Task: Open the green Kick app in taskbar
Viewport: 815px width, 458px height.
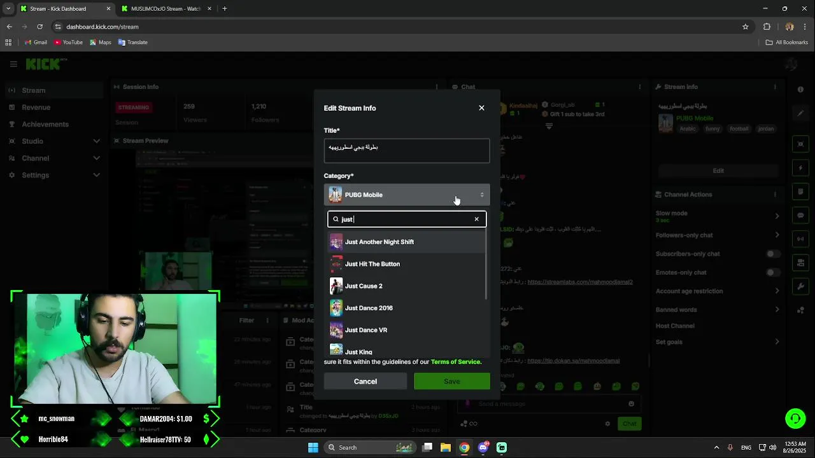Action: [x=502, y=448]
